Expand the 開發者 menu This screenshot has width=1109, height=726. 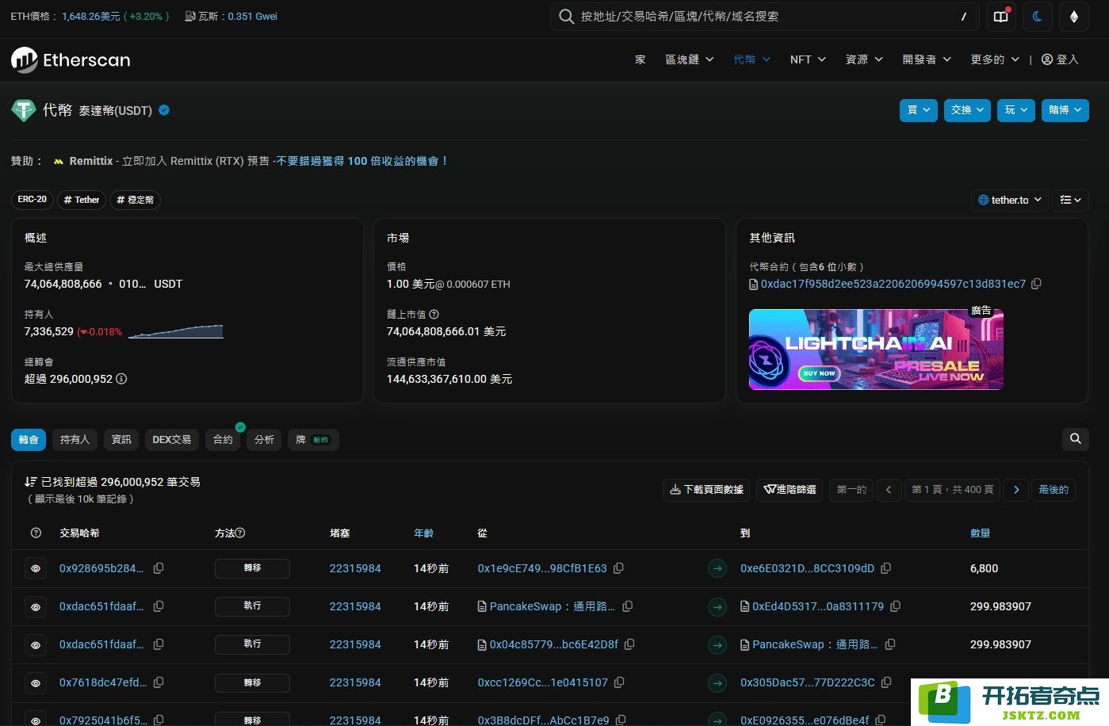pos(927,59)
